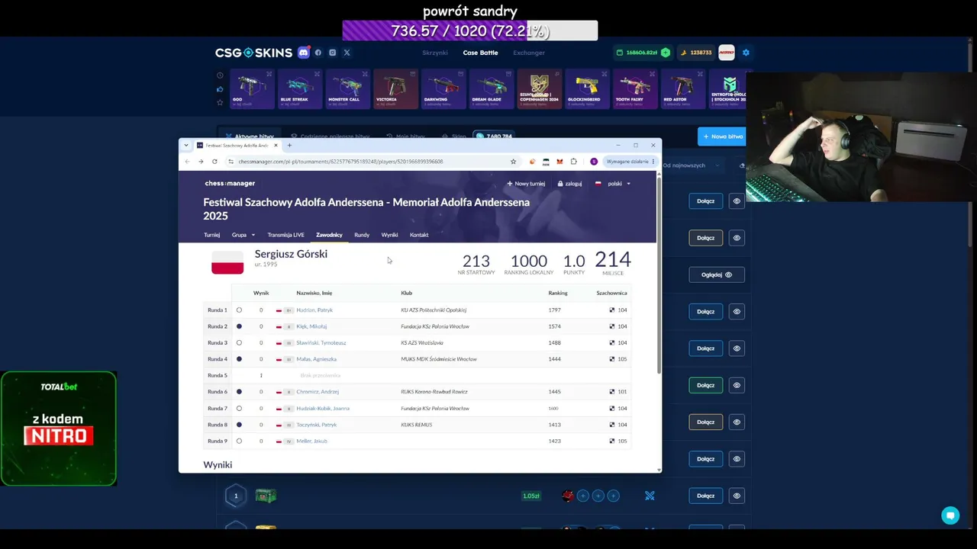
Task: Click the user avatar in CSGOSkins header
Action: (x=726, y=53)
